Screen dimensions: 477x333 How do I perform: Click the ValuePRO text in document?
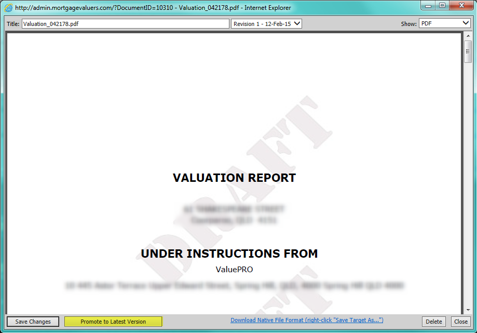pos(234,270)
